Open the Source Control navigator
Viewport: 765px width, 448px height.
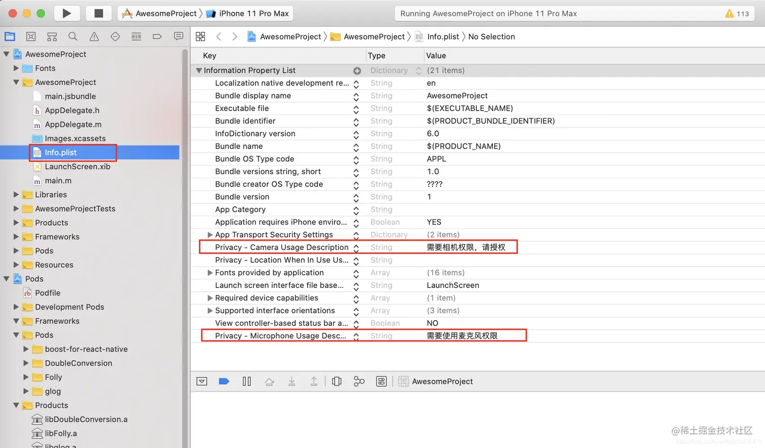coord(31,36)
